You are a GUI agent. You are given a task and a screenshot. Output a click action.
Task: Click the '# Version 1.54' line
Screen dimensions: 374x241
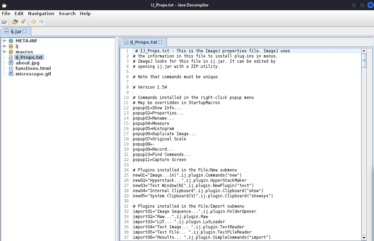(x=150, y=87)
